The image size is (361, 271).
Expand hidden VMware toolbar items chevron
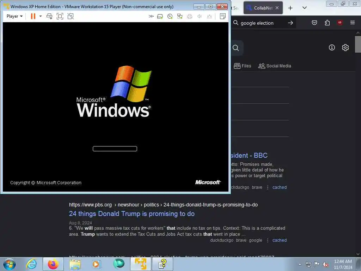click(x=151, y=16)
